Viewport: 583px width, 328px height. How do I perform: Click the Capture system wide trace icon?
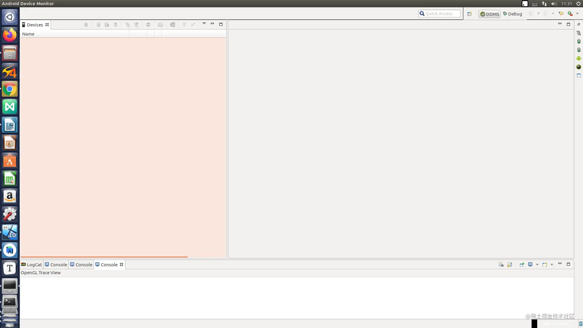pyautogui.click(x=184, y=25)
